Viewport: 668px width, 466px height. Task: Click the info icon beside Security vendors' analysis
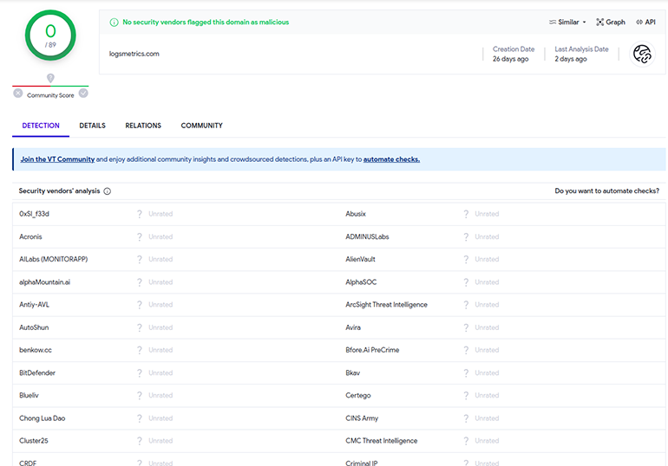[x=107, y=191]
